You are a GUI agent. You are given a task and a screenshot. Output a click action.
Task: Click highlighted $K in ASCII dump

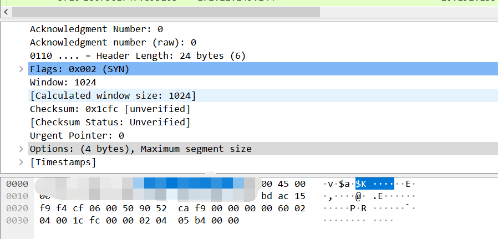pos(361,184)
